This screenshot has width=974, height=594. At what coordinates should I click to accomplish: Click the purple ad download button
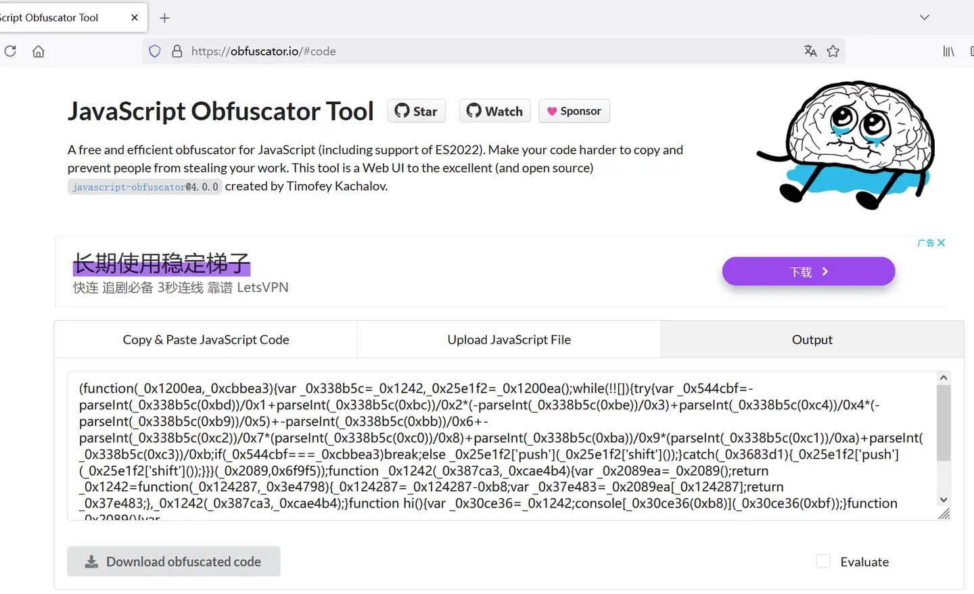pyautogui.click(x=808, y=271)
